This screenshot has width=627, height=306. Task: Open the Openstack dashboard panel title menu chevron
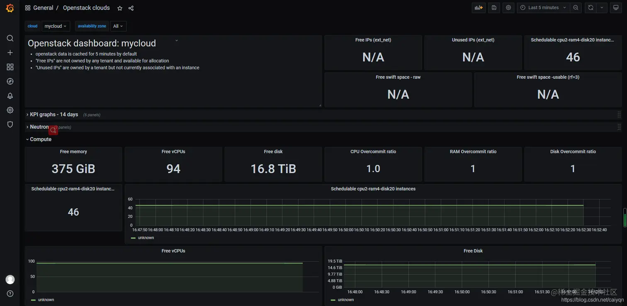coord(177,41)
